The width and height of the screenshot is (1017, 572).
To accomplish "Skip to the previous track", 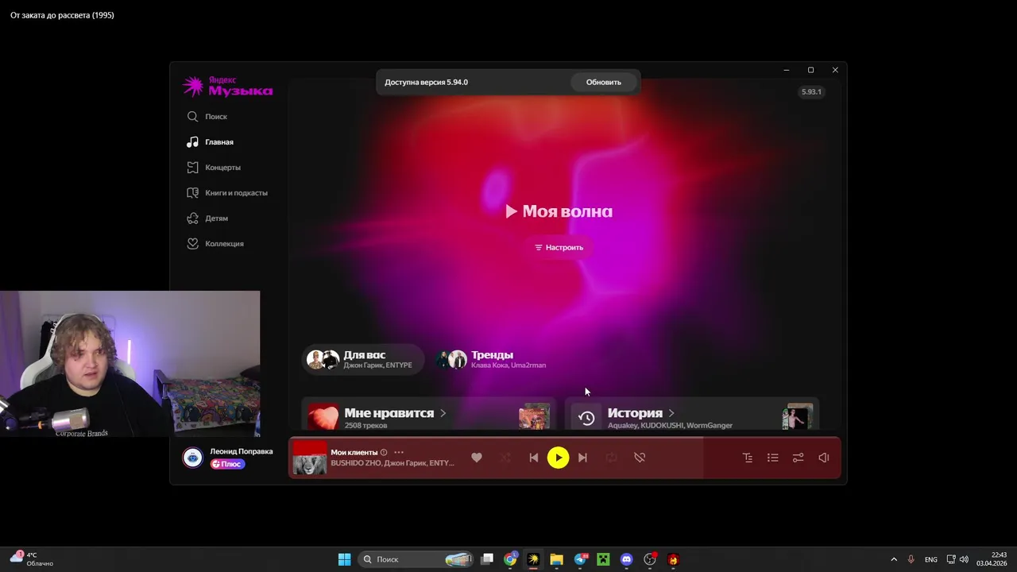I will coord(534,458).
